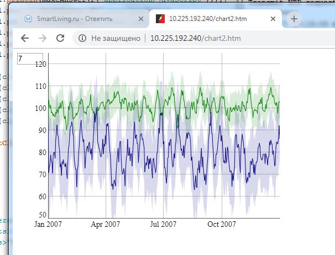335x255 pixels.
Task: Open site info via the not-secure icon
Action: click(82, 39)
